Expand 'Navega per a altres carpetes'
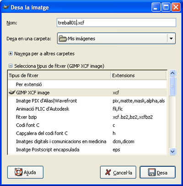Image resolution: width=183 pixels, height=186 pixels. (11, 53)
